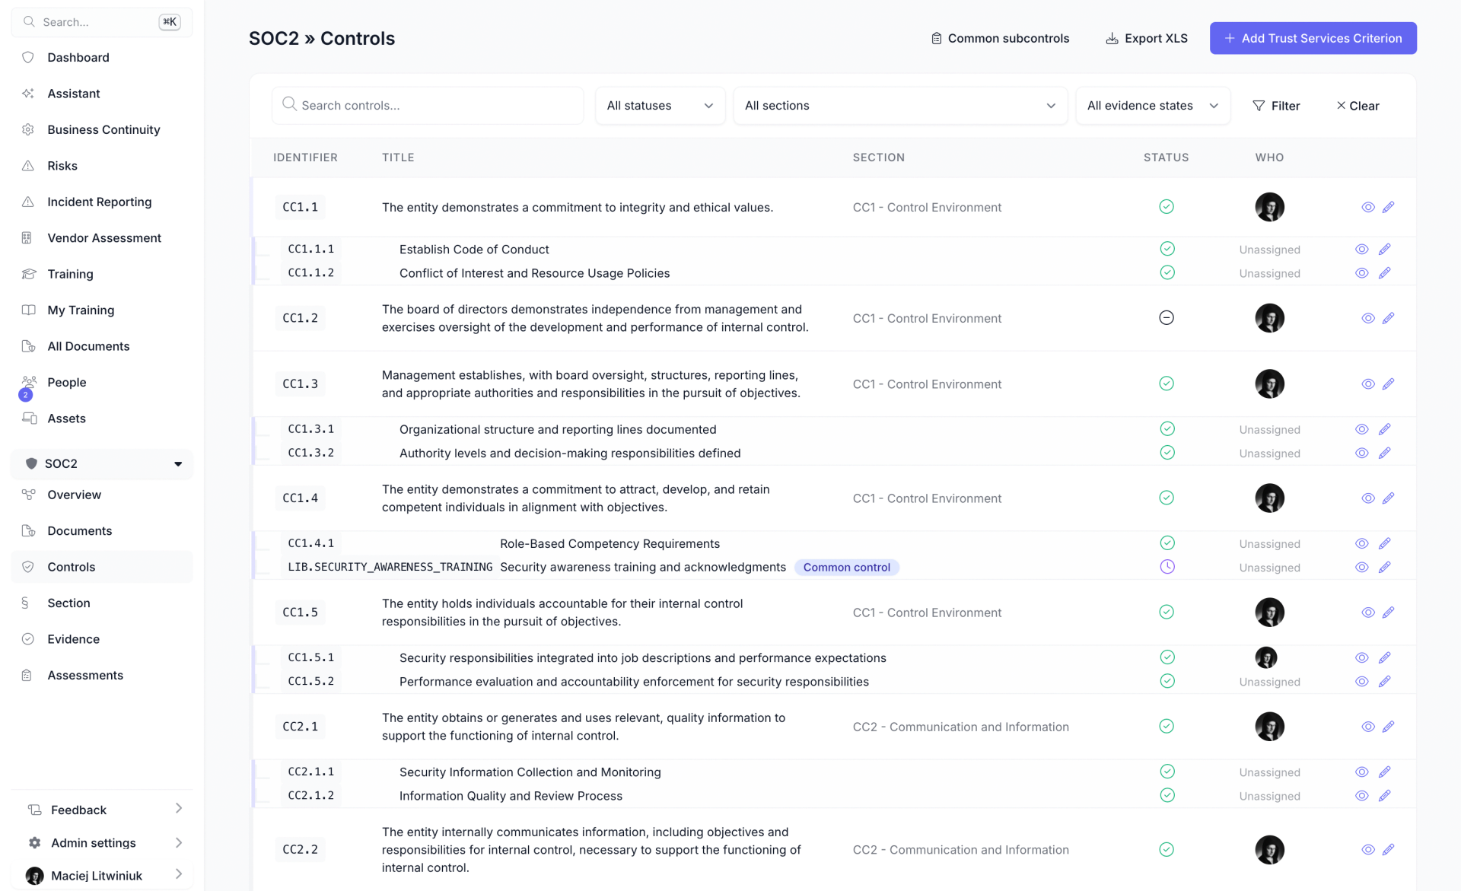The width and height of the screenshot is (1461, 891).
Task: Edit CC2.1 with the pencil icon
Action: point(1388,727)
